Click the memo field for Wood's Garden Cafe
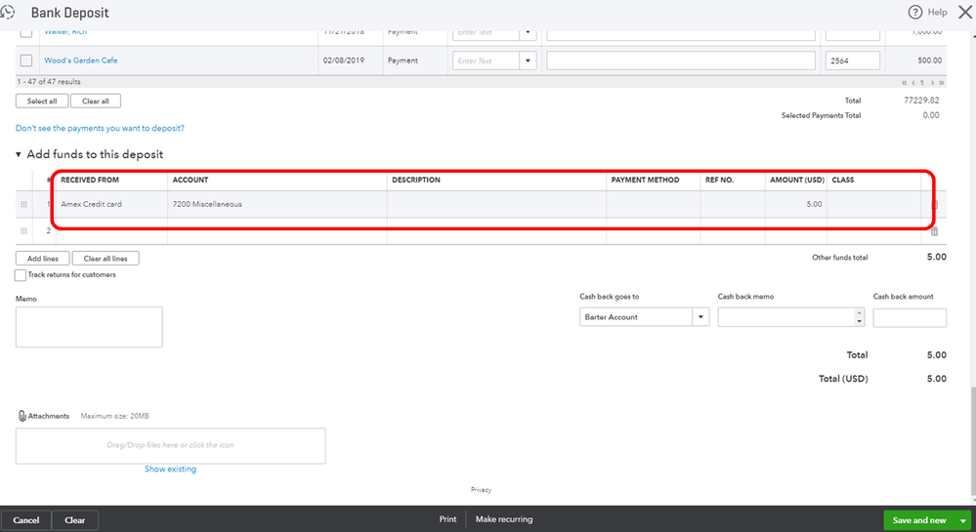Image resolution: width=976 pixels, height=532 pixels. 680,61
